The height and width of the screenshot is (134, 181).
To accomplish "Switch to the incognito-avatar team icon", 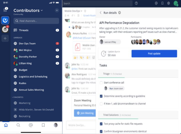I will [5, 29].
